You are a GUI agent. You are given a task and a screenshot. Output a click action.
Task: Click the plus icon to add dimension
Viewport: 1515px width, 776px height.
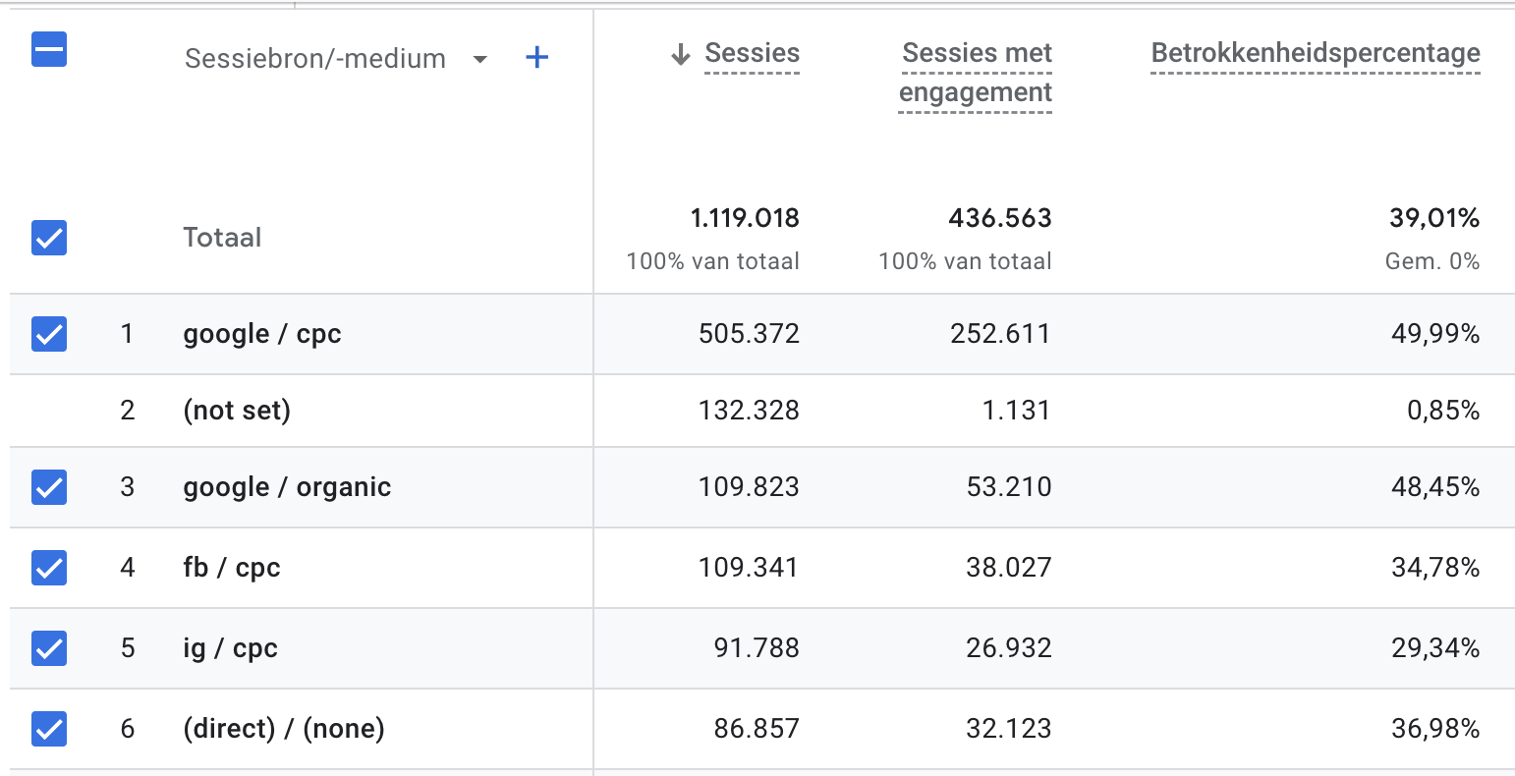(536, 58)
